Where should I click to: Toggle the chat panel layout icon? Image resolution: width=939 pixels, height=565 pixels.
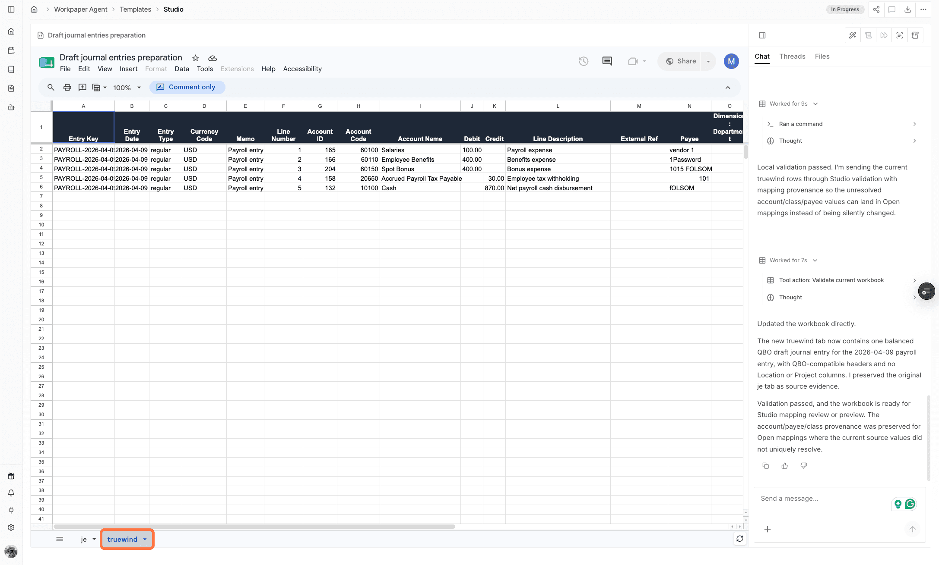tap(762, 35)
